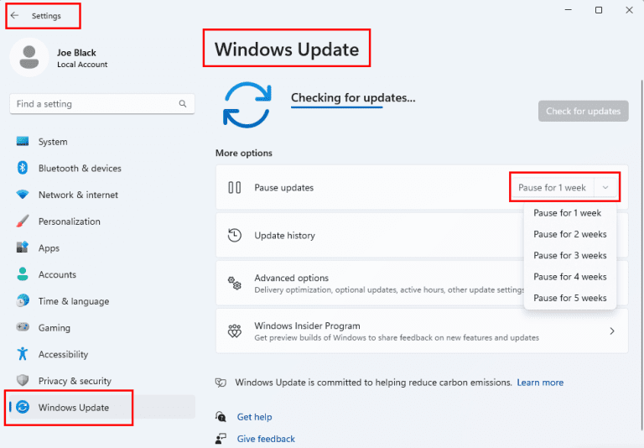Click the Personalization brush icon
Viewport: 644px width, 448px height.
tap(23, 221)
